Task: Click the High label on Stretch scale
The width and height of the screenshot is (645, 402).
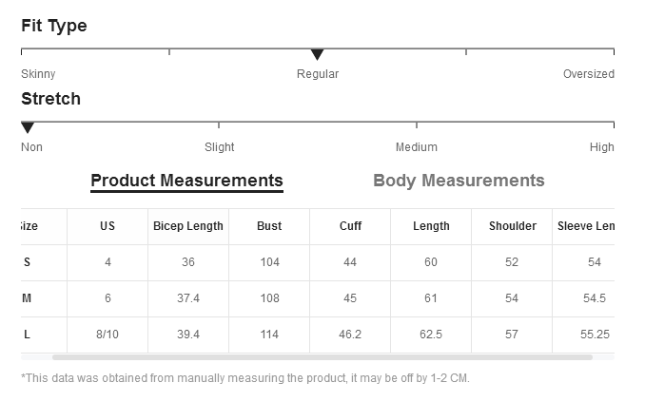Action: coord(602,147)
